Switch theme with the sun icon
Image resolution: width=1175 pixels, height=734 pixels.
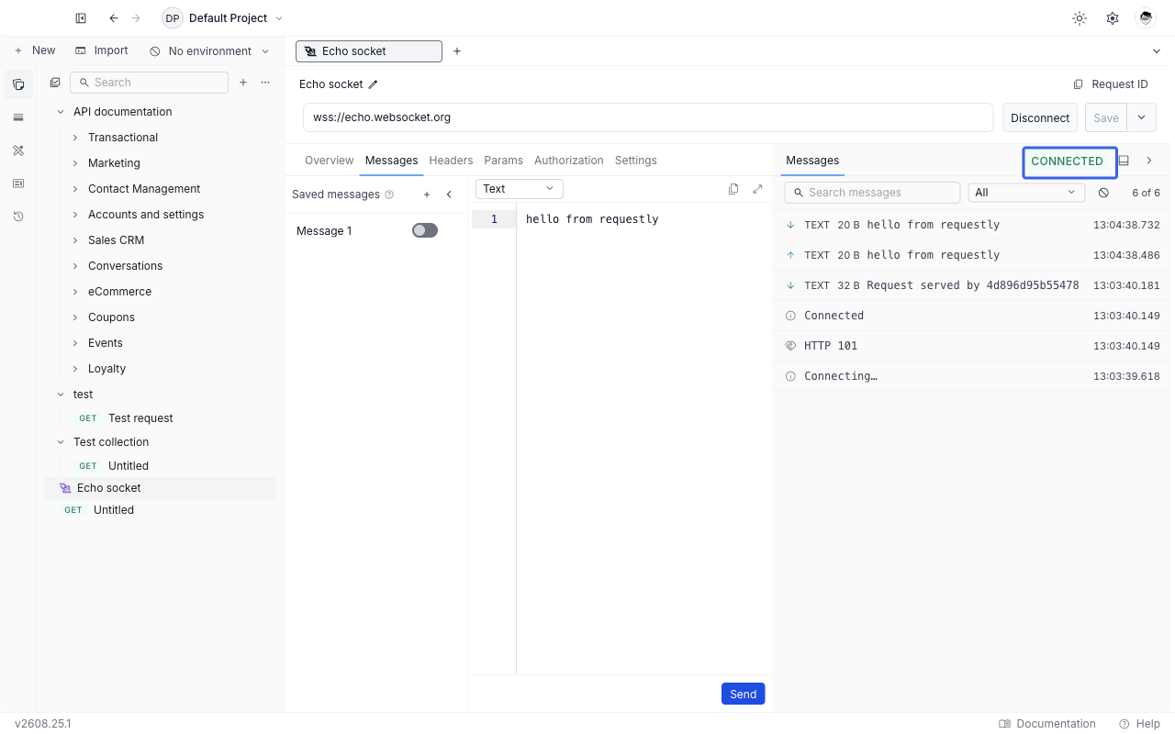coord(1080,18)
